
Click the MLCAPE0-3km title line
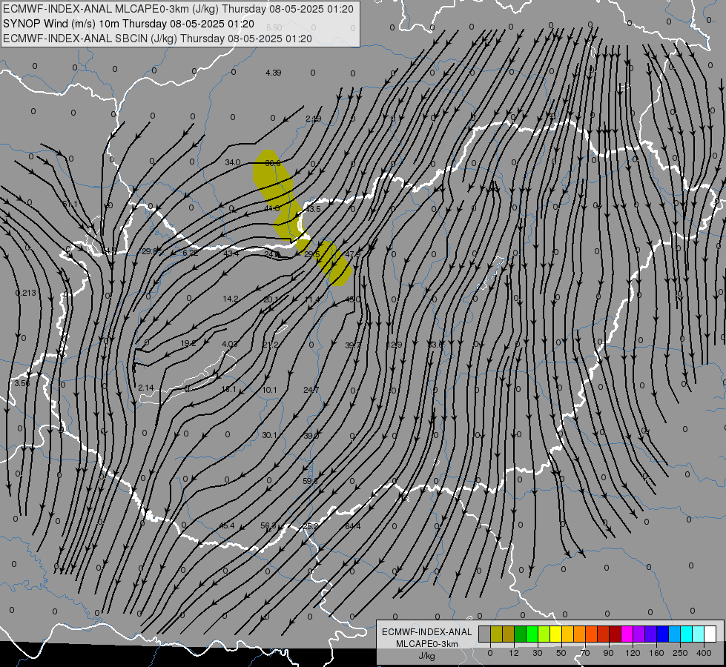click(x=178, y=9)
